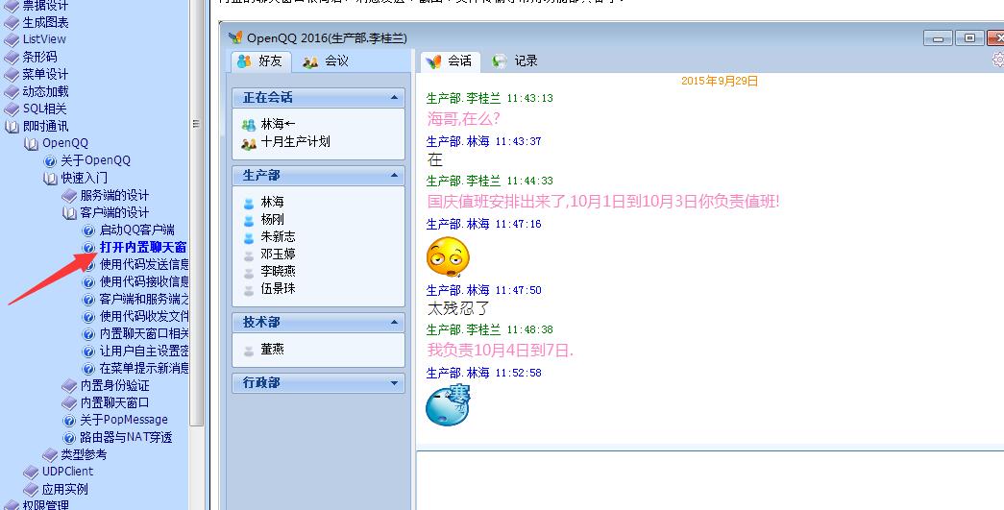
Task: Collapse the 正在会话 group
Action: 394,98
